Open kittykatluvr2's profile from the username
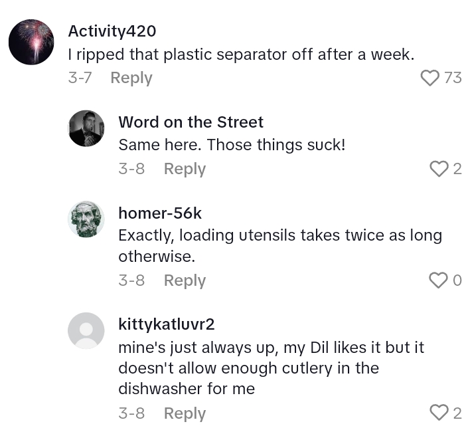The height and width of the screenshot is (442, 466). (x=166, y=324)
